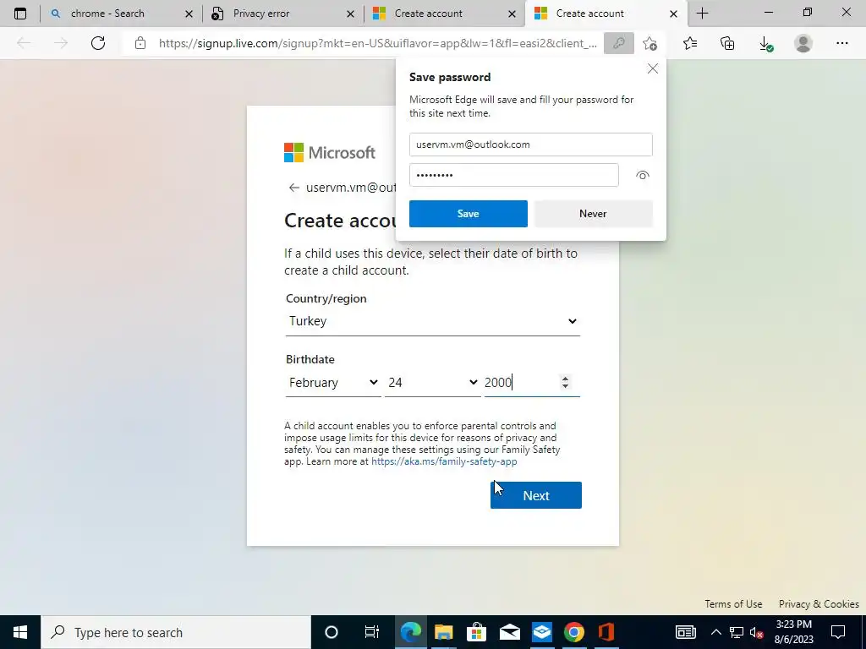Open the saved password key icon
Viewport: 866px width, 649px height.
(x=618, y=43)
